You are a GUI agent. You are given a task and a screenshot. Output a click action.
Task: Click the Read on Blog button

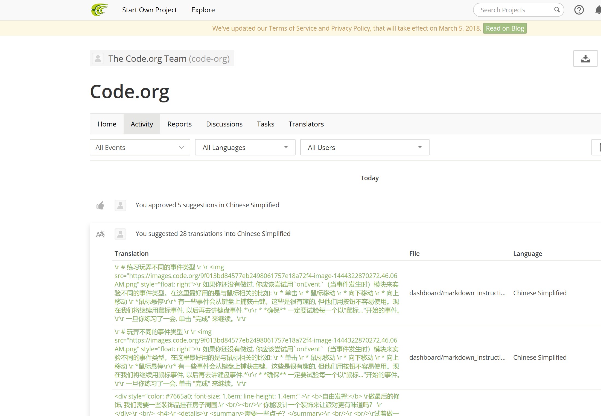coord(505,28)
